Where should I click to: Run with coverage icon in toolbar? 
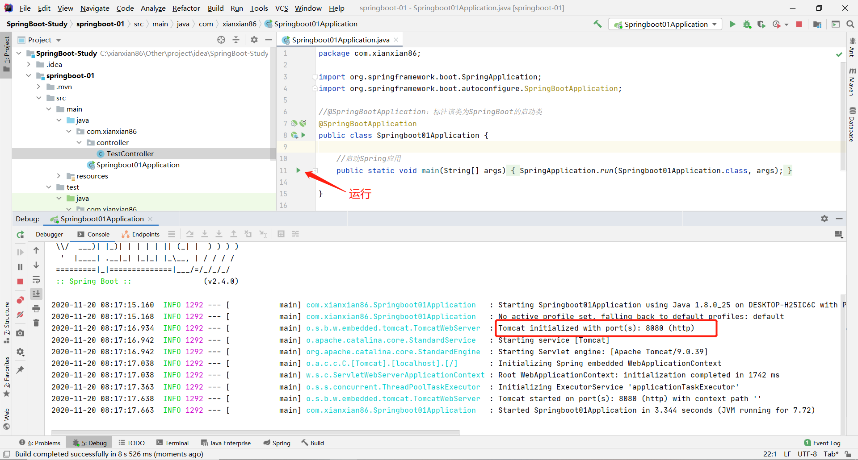click(761, 24)
